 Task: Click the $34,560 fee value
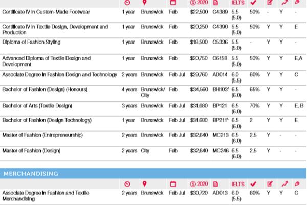(x=199, y=89)
